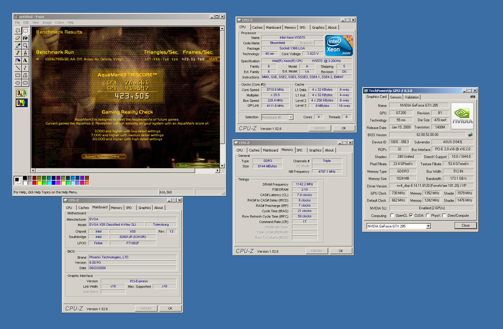
Task: Activate the Magnifier tool
Action: (x=25, y=46)
